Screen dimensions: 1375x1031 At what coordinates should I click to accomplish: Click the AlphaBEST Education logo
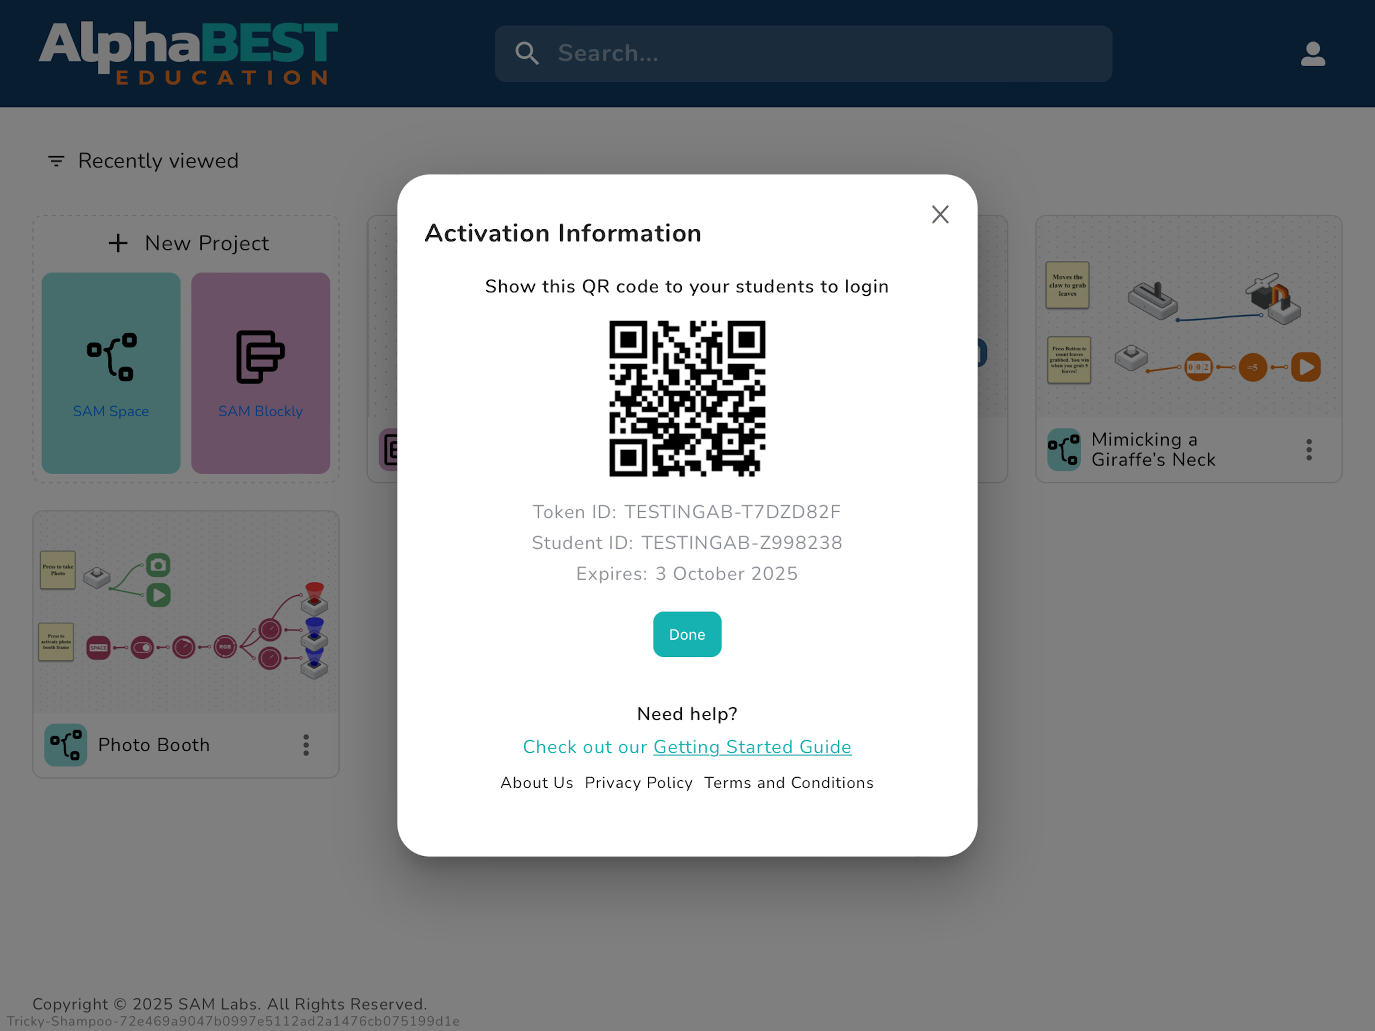[x=188, y=53]
